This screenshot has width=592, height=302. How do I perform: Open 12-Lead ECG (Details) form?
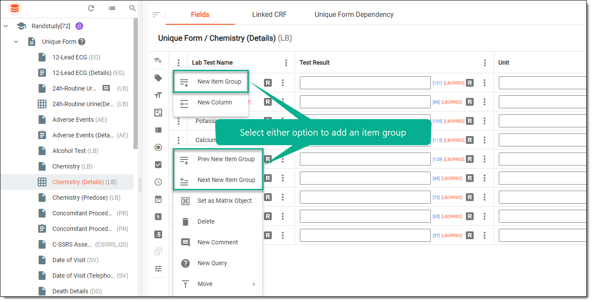(88, 73)
